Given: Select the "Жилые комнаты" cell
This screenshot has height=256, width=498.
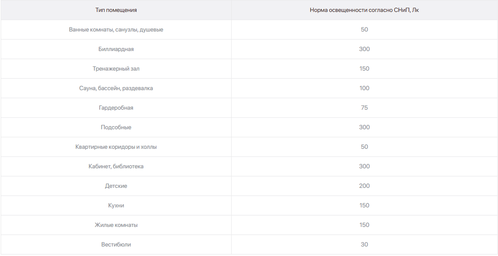Looking at the screenshot, I should 116,225.
